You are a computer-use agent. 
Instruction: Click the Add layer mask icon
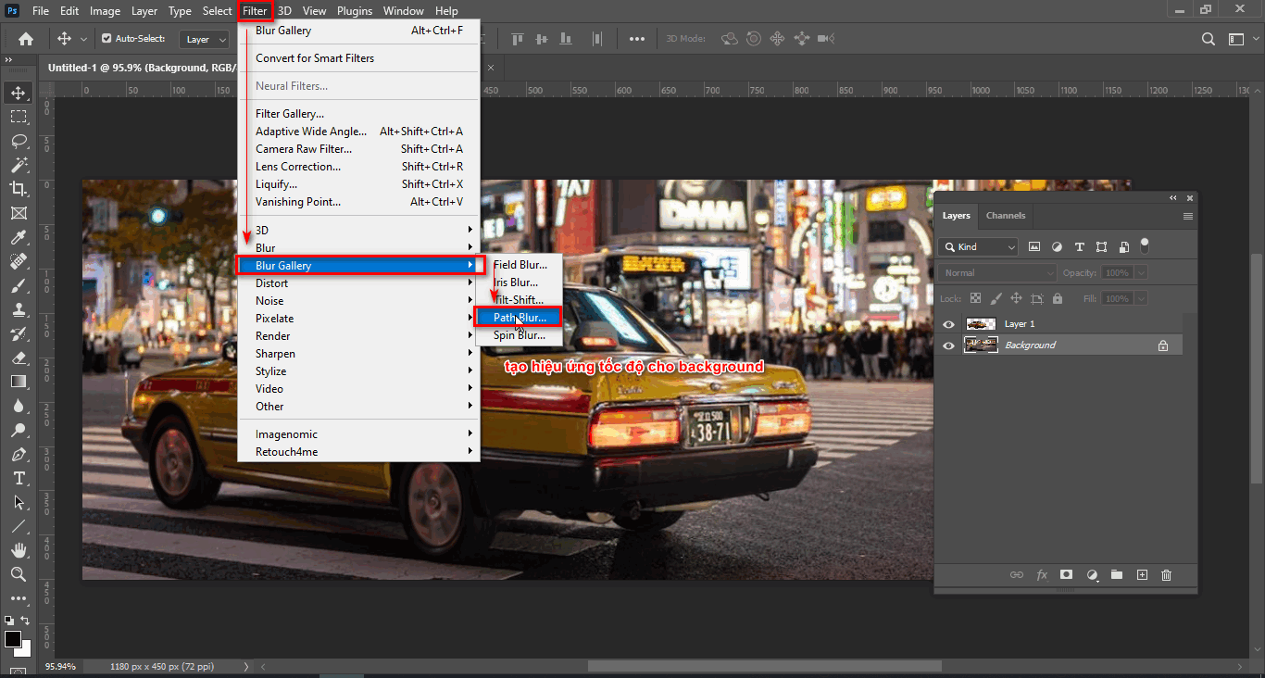point(1066,575)
